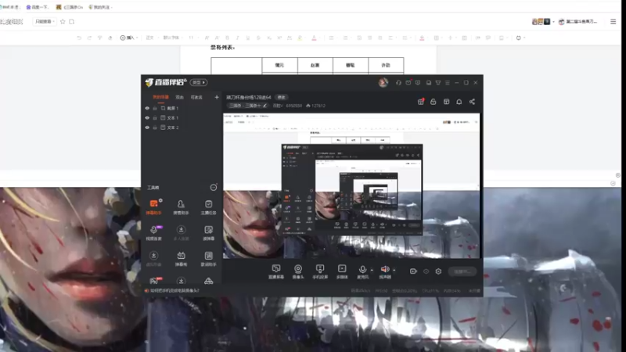Open the notification bell icon
Screen dimensions: 626x352
point(459,102)
